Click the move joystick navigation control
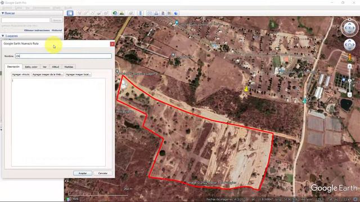This screenshot has width=360, height=202. pyautogui.click(x=349, y=45)
